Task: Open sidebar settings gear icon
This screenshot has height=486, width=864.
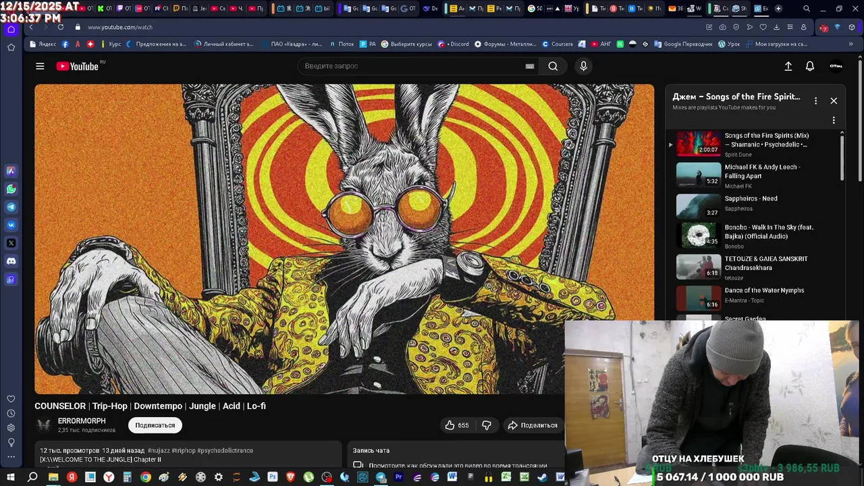Action: 11,428
